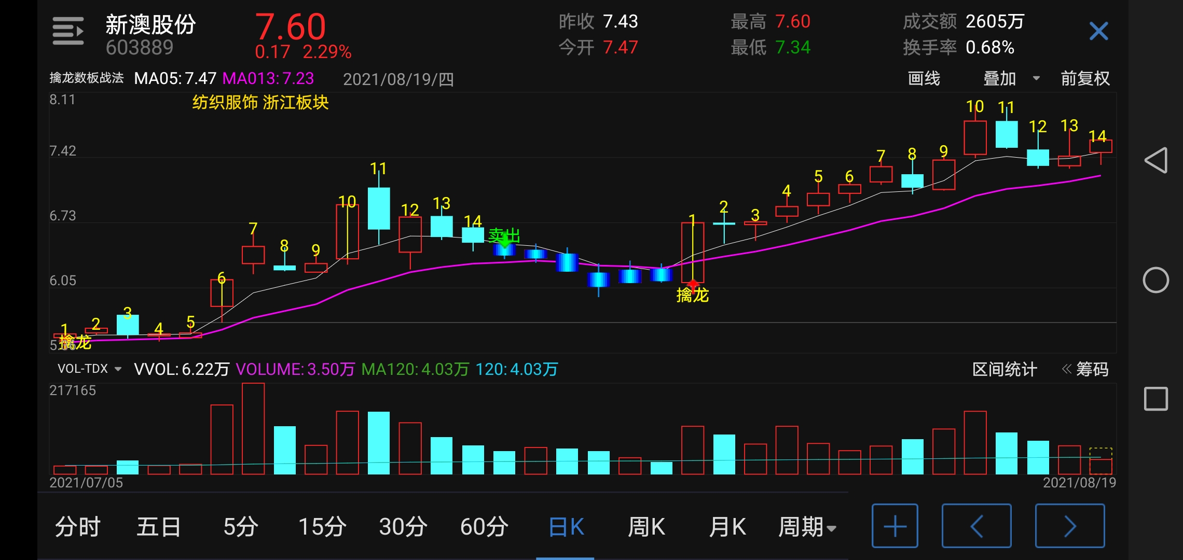Image resolution: width=1183 pixels, height=560 pixels.
Task: Close the chart with X icon
Action: (x=1098, y=31)
